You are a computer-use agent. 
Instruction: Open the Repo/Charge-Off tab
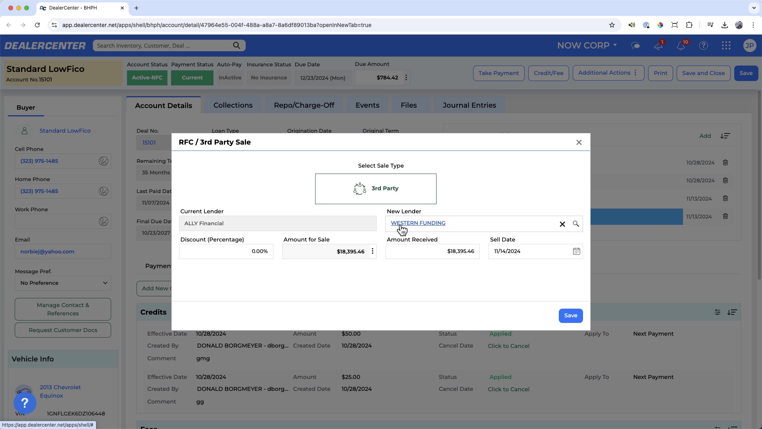tap(304, 105)
